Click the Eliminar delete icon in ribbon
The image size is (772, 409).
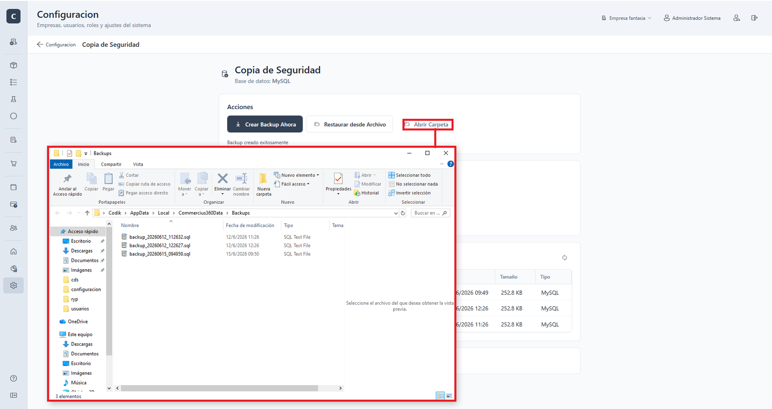(x=222, y=179)
